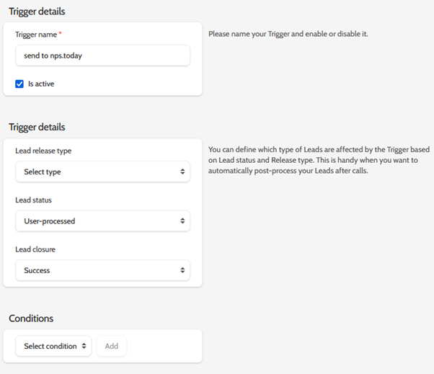
Task: Click the 'Lead status' label
Action: [x=33, y=200]
